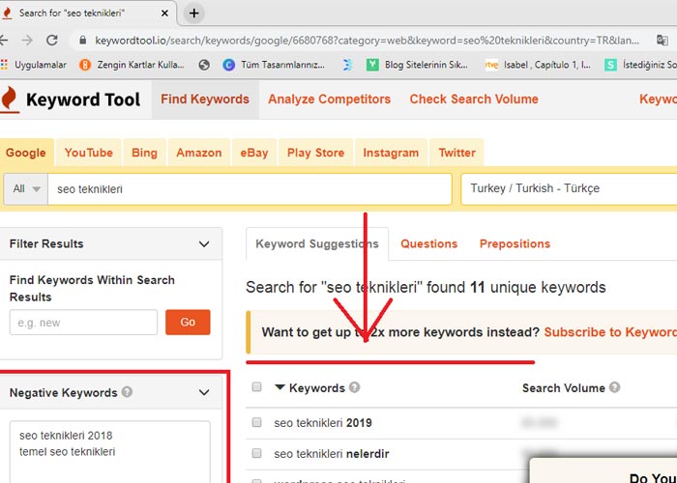The height and width of the screenshot is (483, 677).
Task: Toggle the select-all keywords checkbox
Action: pos(256,387)
